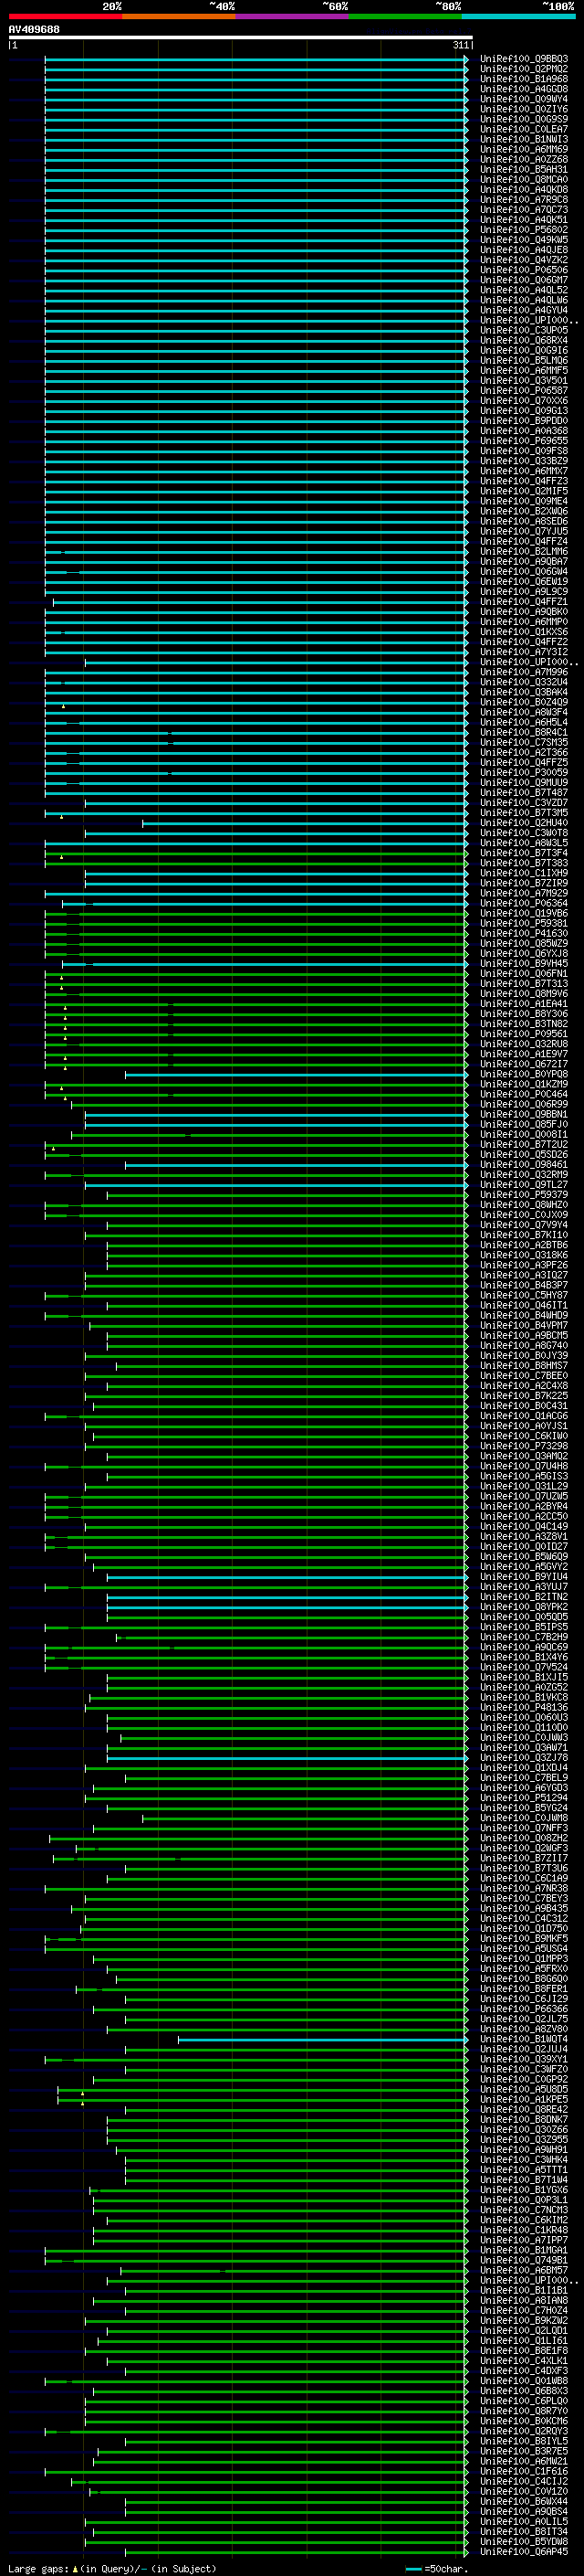Click the green ~80% identity legend segment
The height and width of the screenshot is (2576, 584).
405,16
